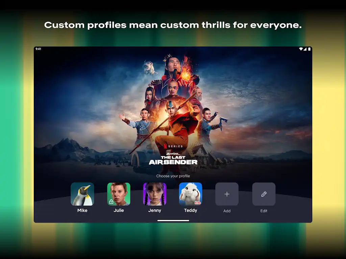Click the Custom profiles headline text
The height and width of the screenshot is (259, 346).
click(173, 25)
